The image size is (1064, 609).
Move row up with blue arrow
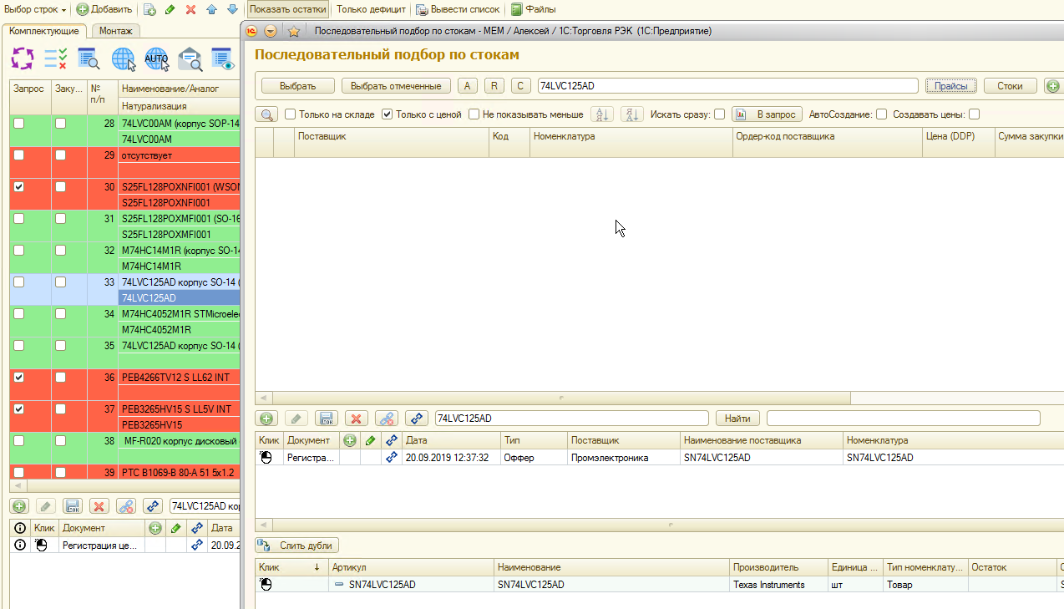tap(211, 9)
